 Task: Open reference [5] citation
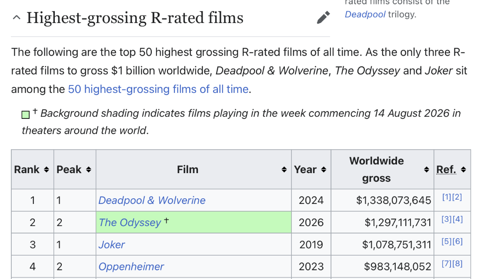click(446, 241)
